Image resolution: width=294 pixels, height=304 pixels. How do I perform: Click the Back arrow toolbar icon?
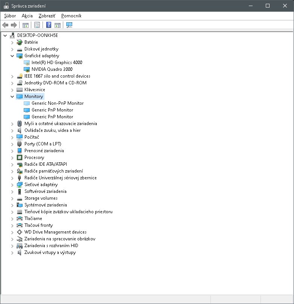[5, 25]
